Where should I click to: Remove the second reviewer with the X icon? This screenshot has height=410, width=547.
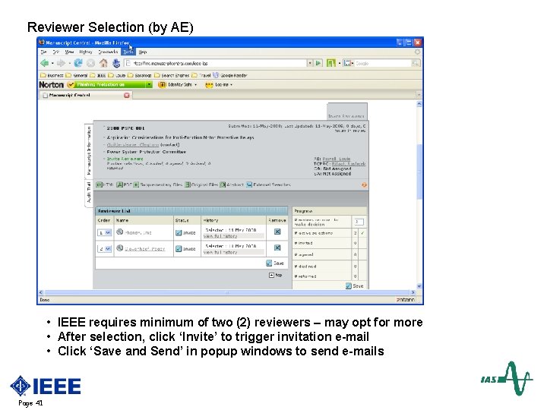(277, 248)
